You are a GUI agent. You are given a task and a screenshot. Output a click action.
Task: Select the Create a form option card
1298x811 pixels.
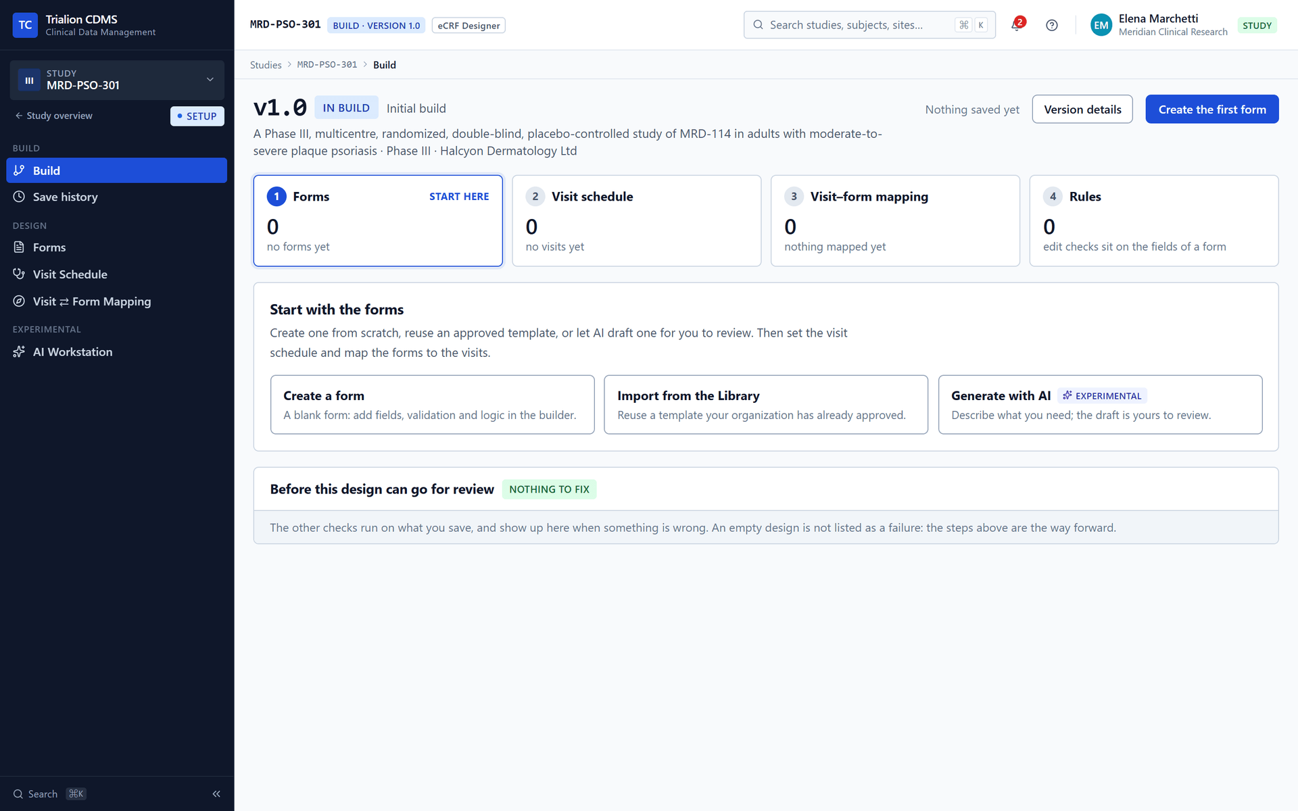tap(432, 405)
